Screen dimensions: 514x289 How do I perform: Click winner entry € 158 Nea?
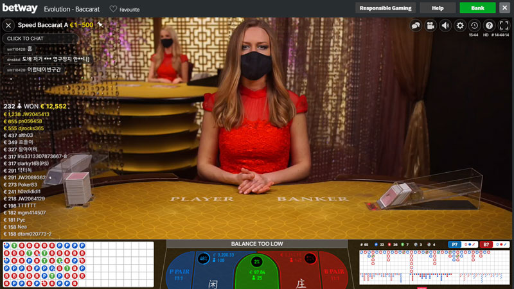pos(15,227)
